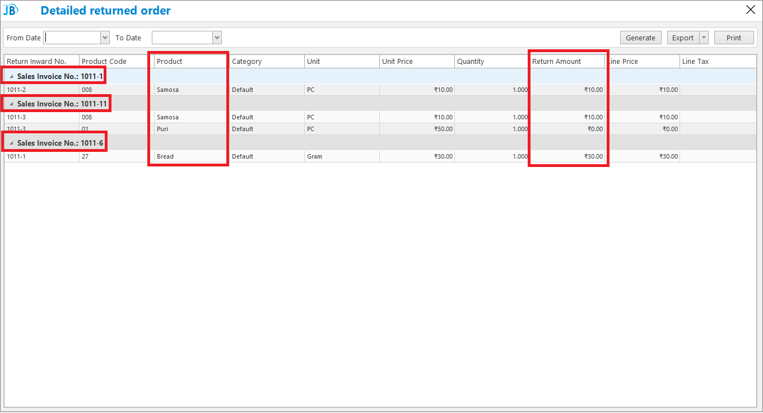Collapse the Sales Invoice No.: 1011-1 group
This screenshot has width=763, height=413.
pyautogui.click(x=12, y=76)
